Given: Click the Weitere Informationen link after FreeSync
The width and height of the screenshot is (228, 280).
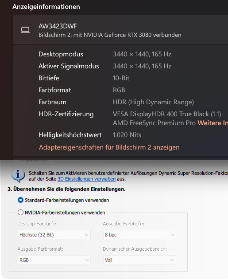Looking at the screenshot, I should pyautogui.click(x=213, y=123).
